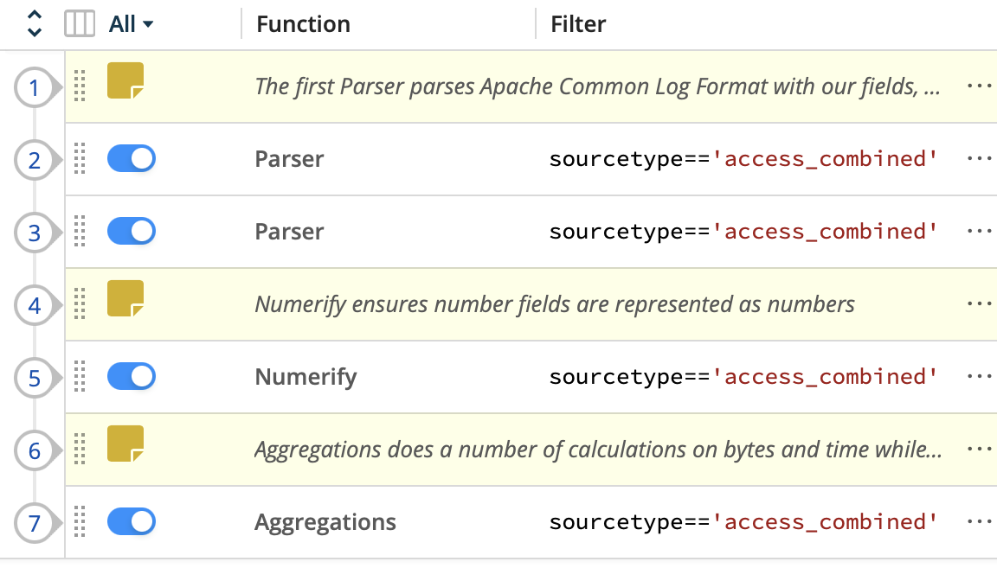Click the Numerify filter expression field

tap(743, 377)
